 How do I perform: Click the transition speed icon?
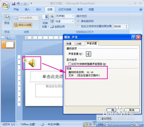[x=52, y=21]
